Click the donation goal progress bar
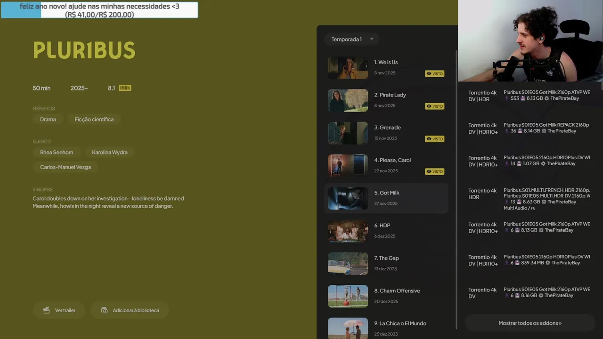Image resolution: width=603 pixels, height=339 pixels. [x=99, y=10]
